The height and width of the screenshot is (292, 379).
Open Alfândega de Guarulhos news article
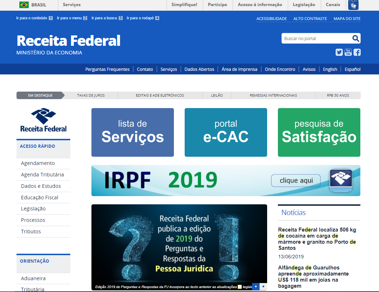click(313, 277)
